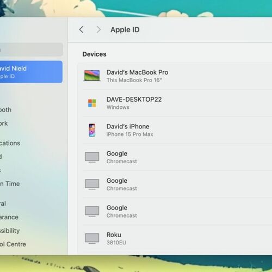Click the monitor icon beside Roku
Screen dimensions: 272x272
[92, 238]
